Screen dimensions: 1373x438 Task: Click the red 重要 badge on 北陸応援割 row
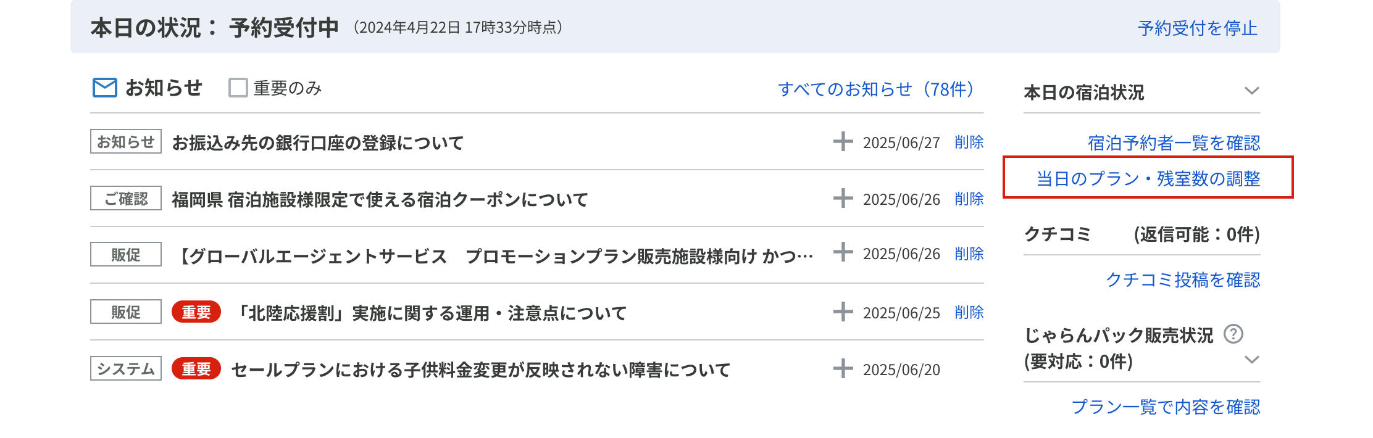(196, 313)
